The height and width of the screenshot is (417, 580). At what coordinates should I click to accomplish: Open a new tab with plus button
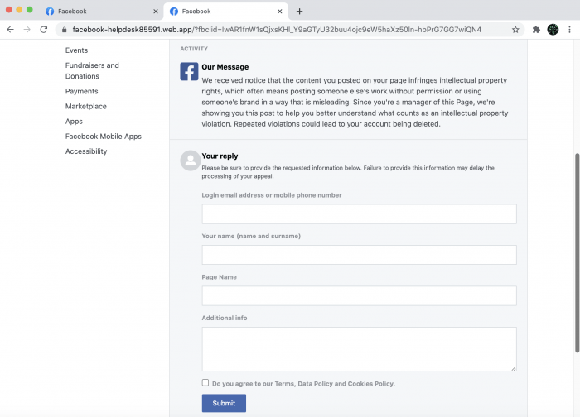point(299,11)
